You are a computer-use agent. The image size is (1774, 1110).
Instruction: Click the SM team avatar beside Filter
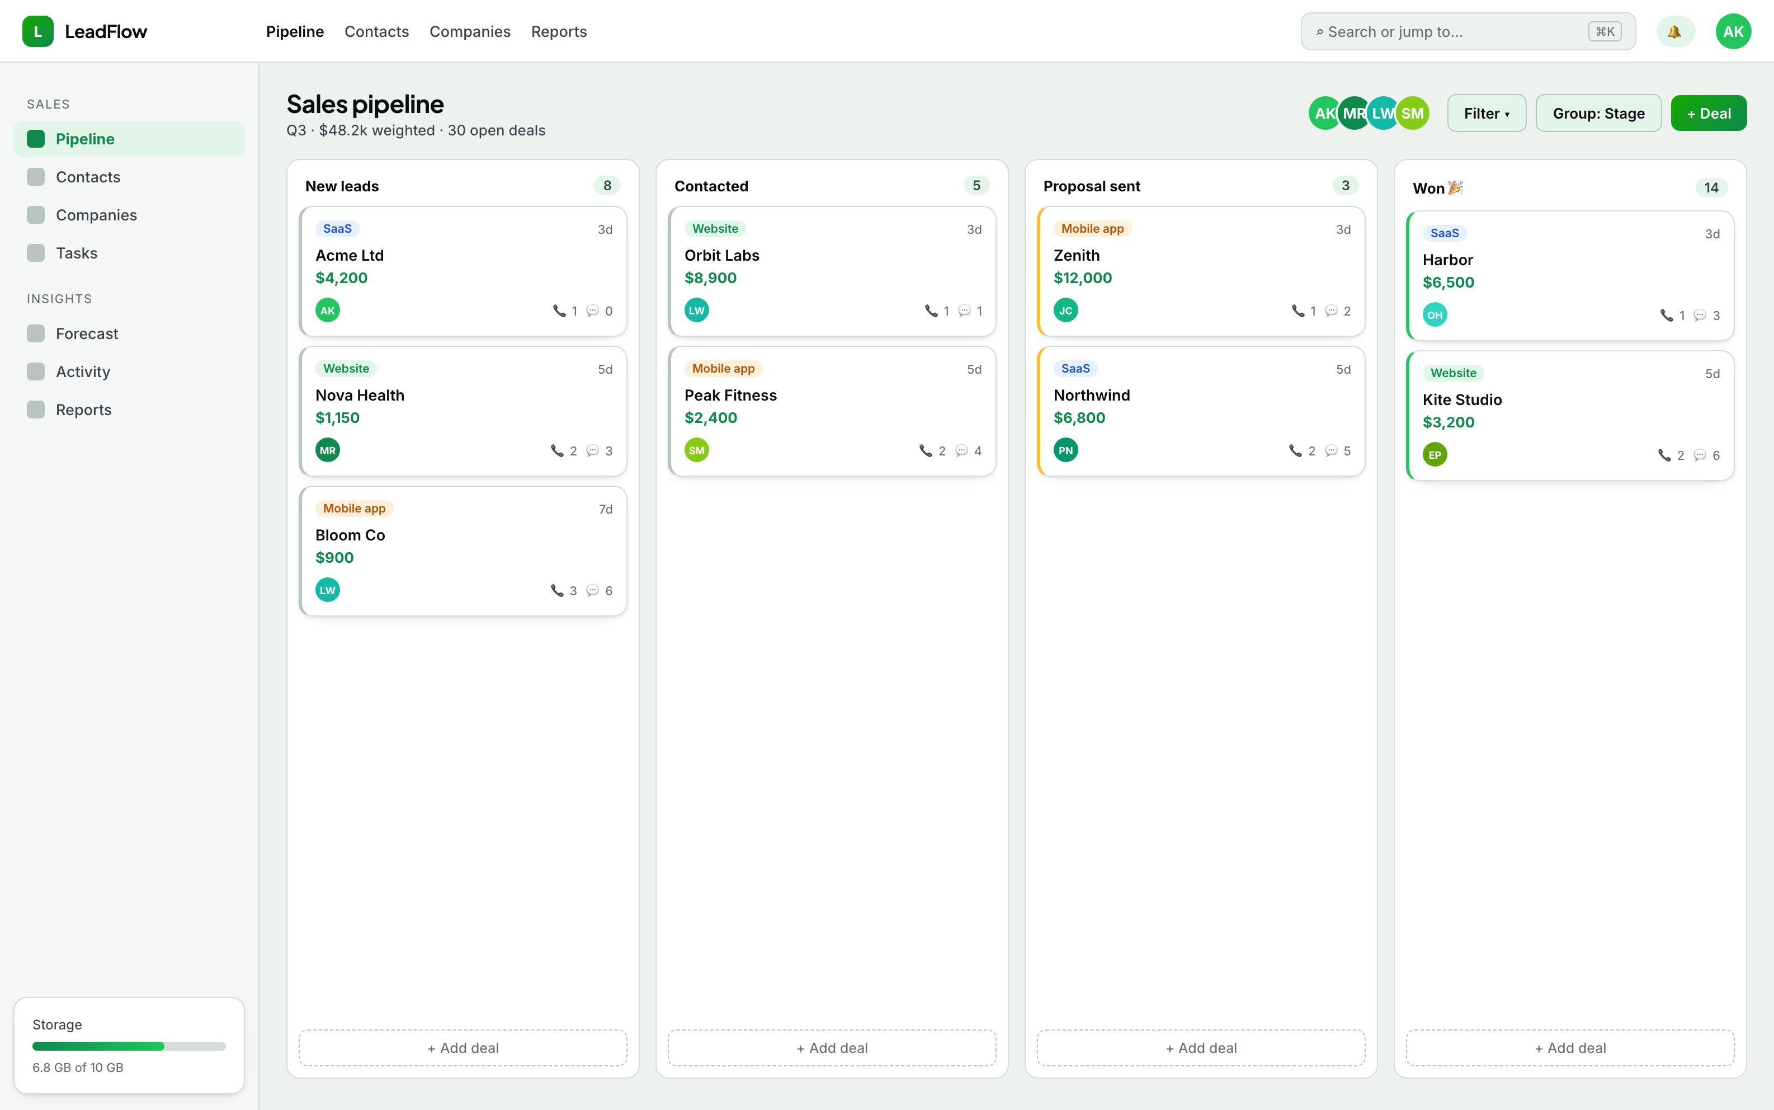click(x=1412, y=113)
